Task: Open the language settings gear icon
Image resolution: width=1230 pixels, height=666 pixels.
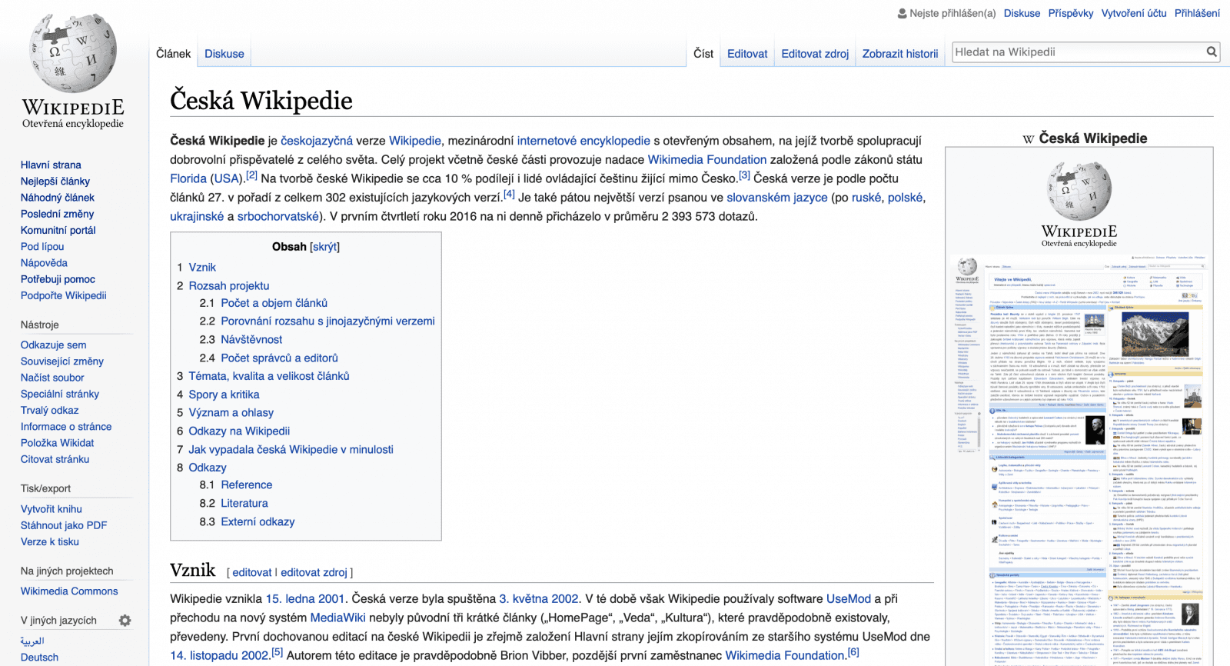Action: pyautogui.click(x=125, y=621)
